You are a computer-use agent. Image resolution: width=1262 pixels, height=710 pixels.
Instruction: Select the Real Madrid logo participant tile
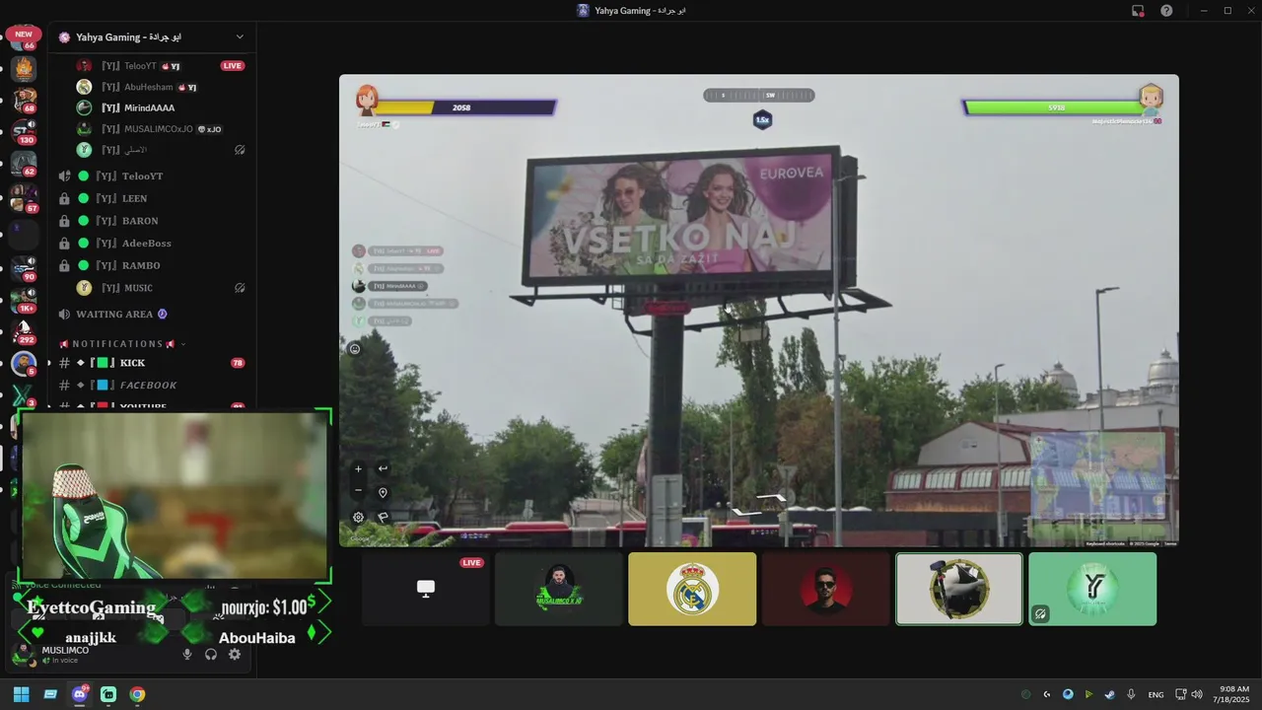click(692, 589)
